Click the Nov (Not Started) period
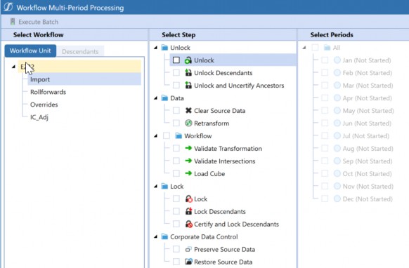The height and width of the screenshot is (268, 409). point(368,187)
